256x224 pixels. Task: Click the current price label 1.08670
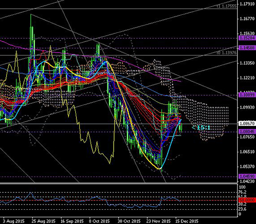(x=247, y=123)
